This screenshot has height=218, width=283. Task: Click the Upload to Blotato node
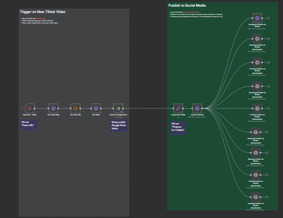[x=197, y=108]
